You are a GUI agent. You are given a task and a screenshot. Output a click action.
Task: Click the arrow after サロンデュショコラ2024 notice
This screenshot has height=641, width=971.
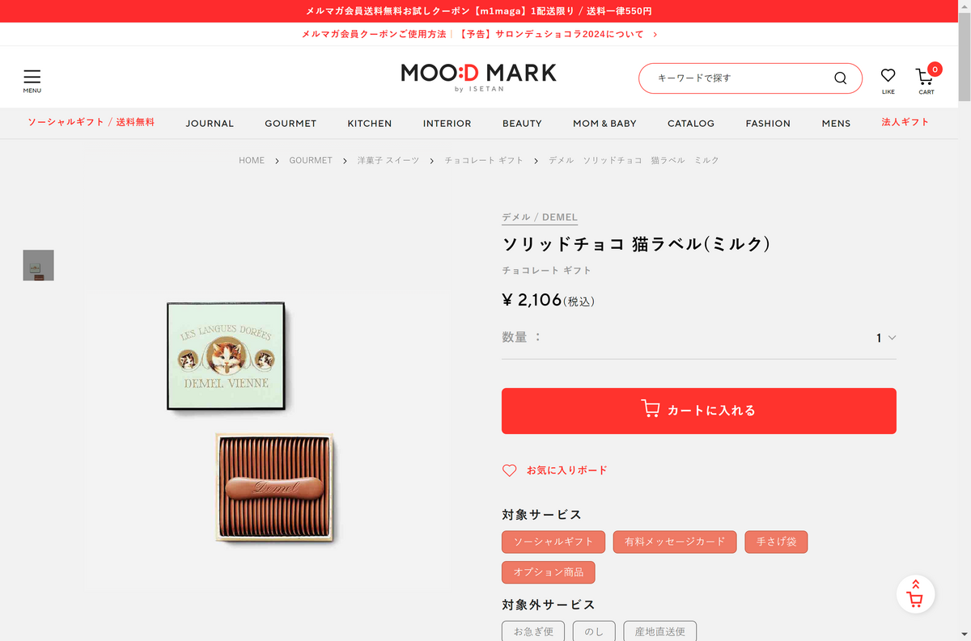(655, 35)
